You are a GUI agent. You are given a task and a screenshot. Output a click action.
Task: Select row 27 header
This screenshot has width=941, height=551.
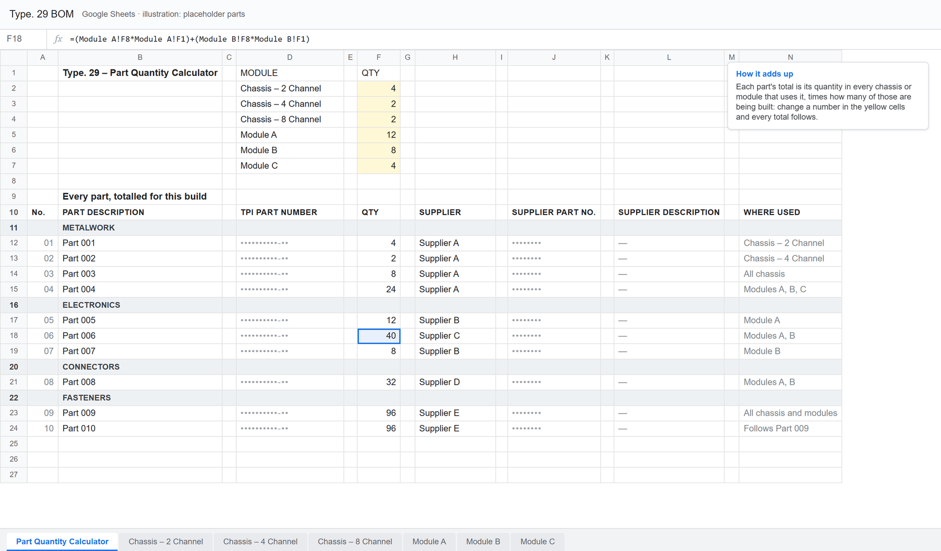[x=14, y=475]
